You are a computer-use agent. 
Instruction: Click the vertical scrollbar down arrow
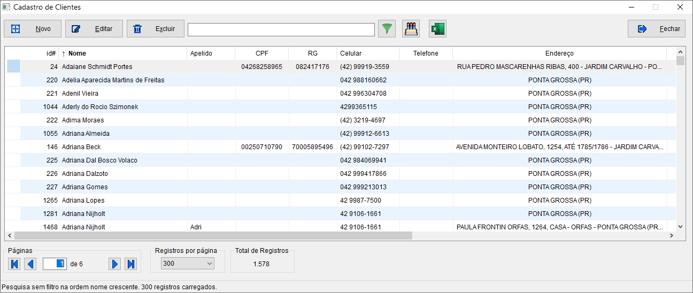pos(680,227)
